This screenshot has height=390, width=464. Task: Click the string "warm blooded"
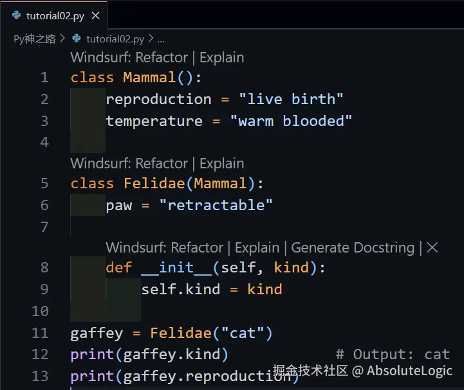coord(291,121)
